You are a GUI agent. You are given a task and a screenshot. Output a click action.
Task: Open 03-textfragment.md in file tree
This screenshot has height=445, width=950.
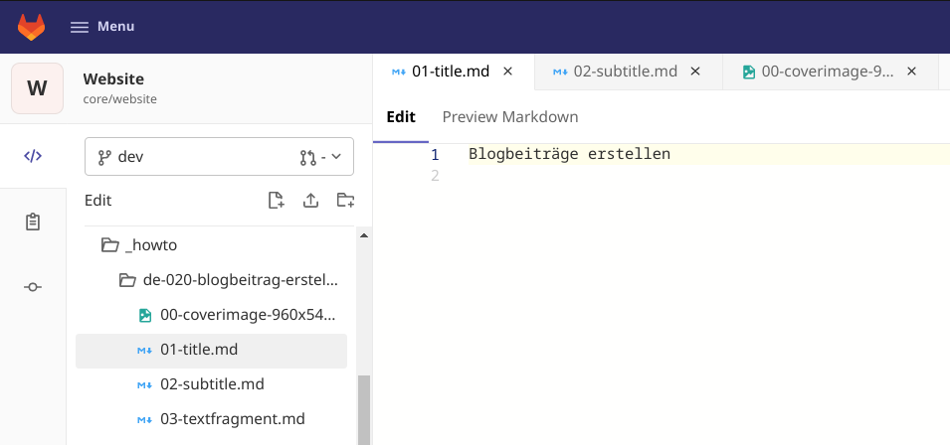[232, 419]
